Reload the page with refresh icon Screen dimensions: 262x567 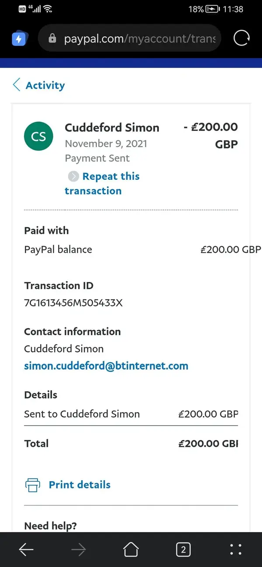(241, 38)
